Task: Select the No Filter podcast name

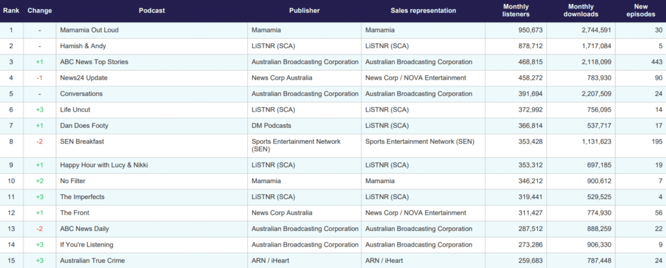Action: pyautogui.click(x=73, y=181)
